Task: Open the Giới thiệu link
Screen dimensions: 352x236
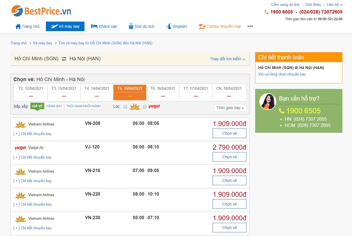Action: pos(313,5)
